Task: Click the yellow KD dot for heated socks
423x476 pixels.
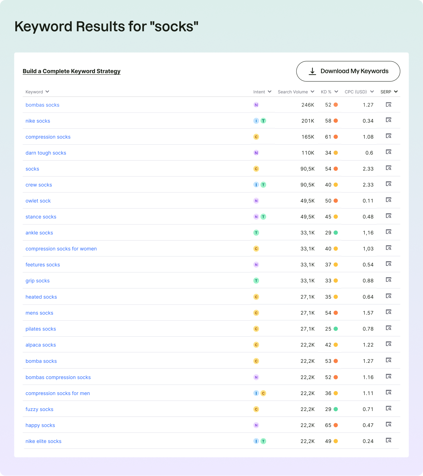Action: [x=336, y=297]
